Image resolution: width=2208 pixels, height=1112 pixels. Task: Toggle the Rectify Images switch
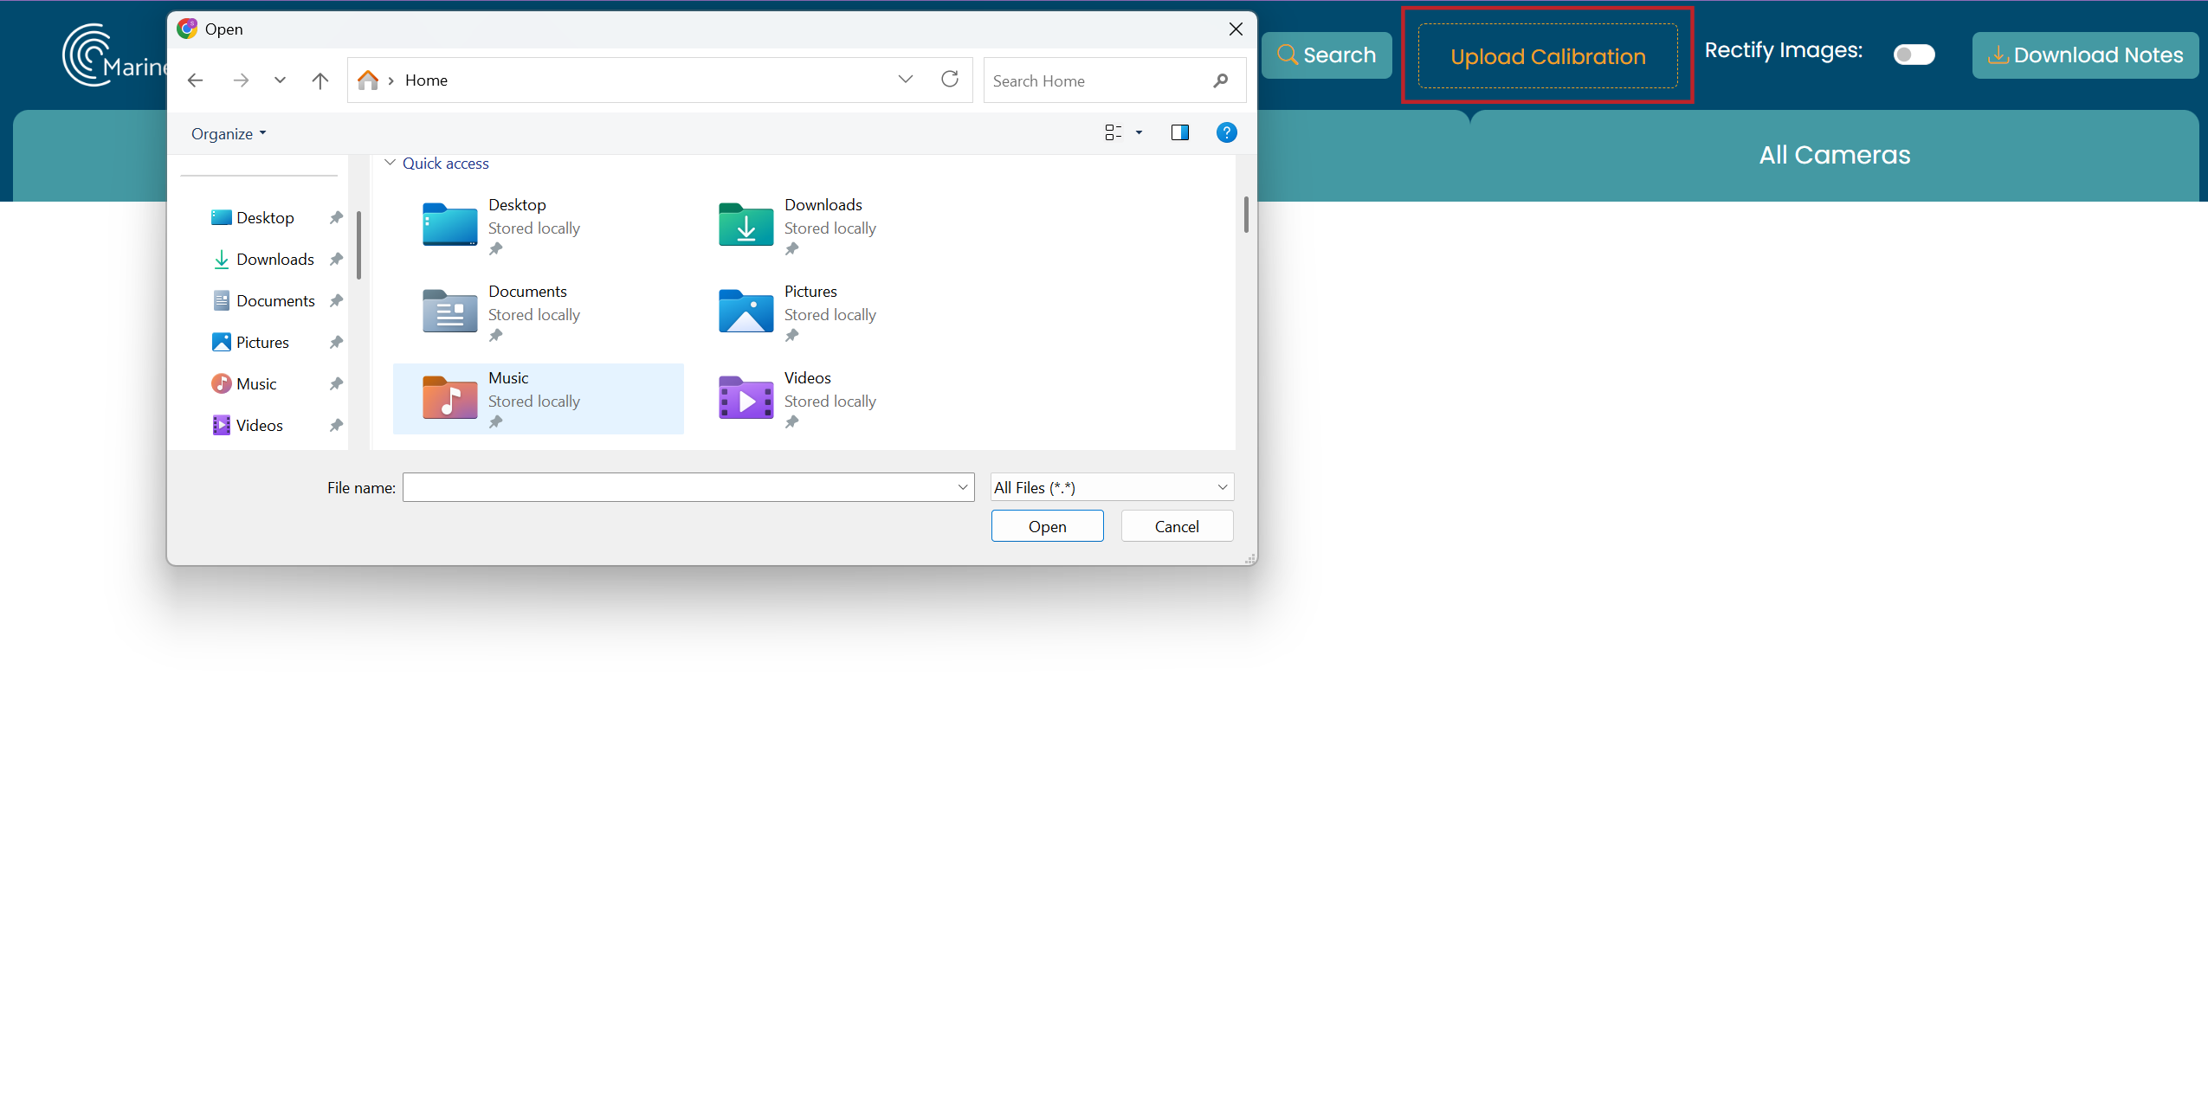point(1914,55)
